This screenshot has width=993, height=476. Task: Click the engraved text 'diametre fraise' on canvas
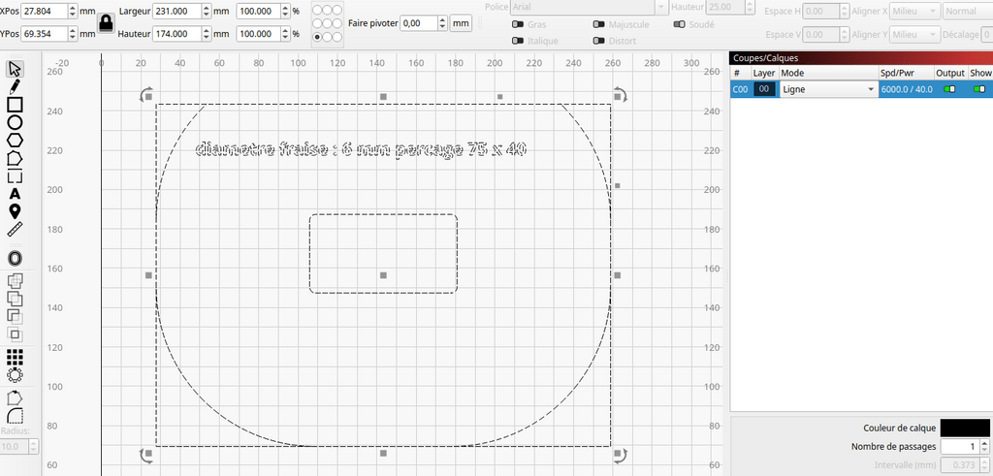(263, 149)
